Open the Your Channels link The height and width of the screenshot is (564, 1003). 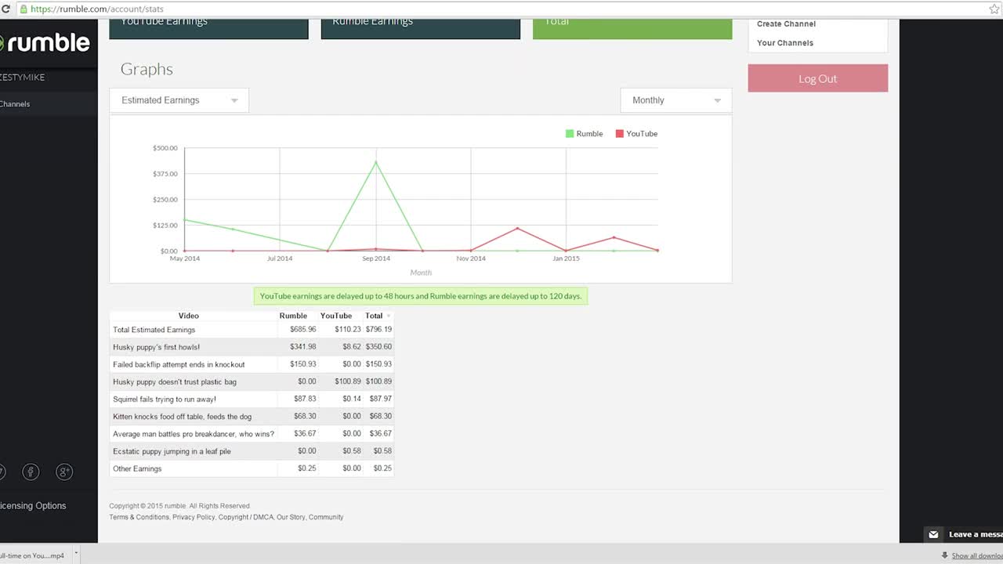click(x=784, y=43)
